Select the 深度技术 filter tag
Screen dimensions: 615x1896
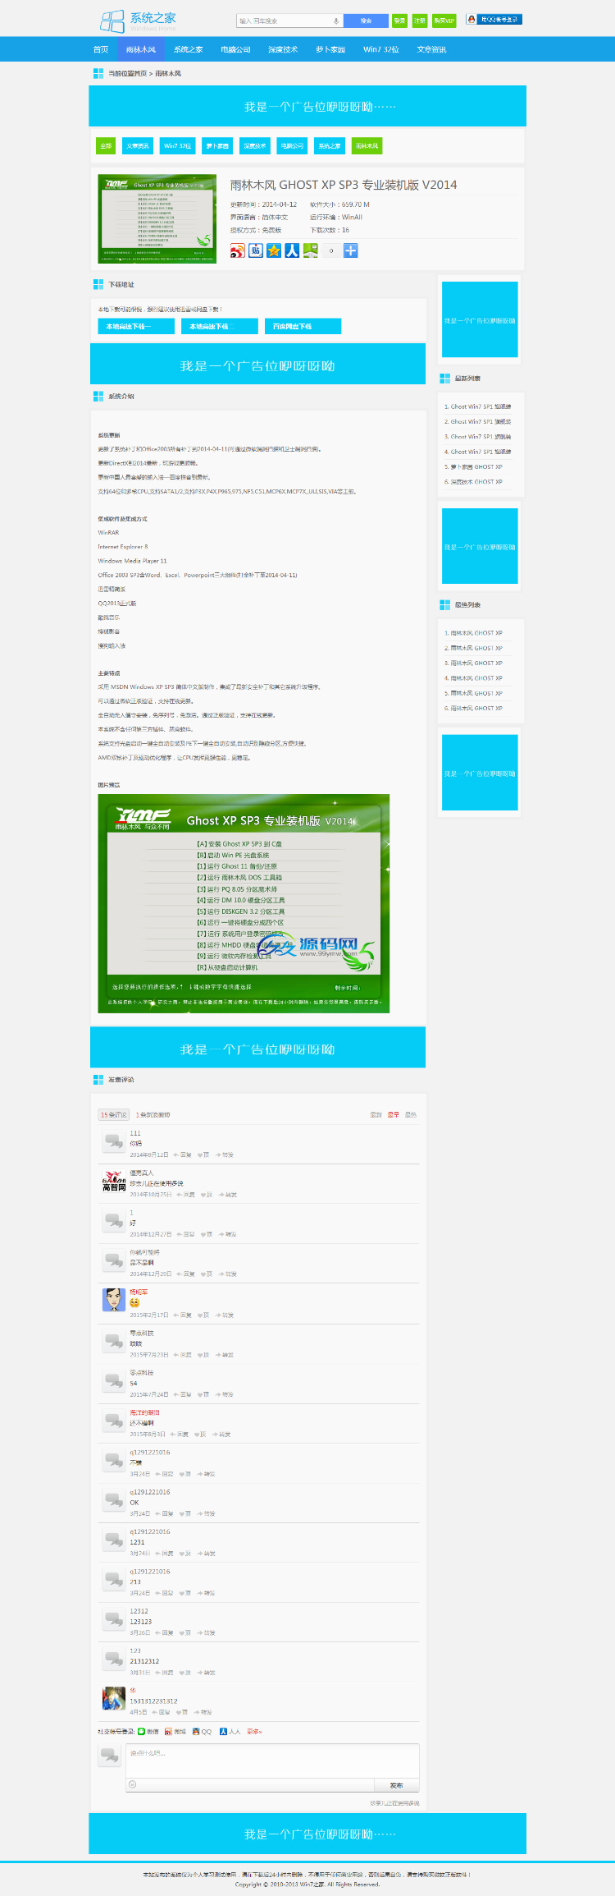255,146
